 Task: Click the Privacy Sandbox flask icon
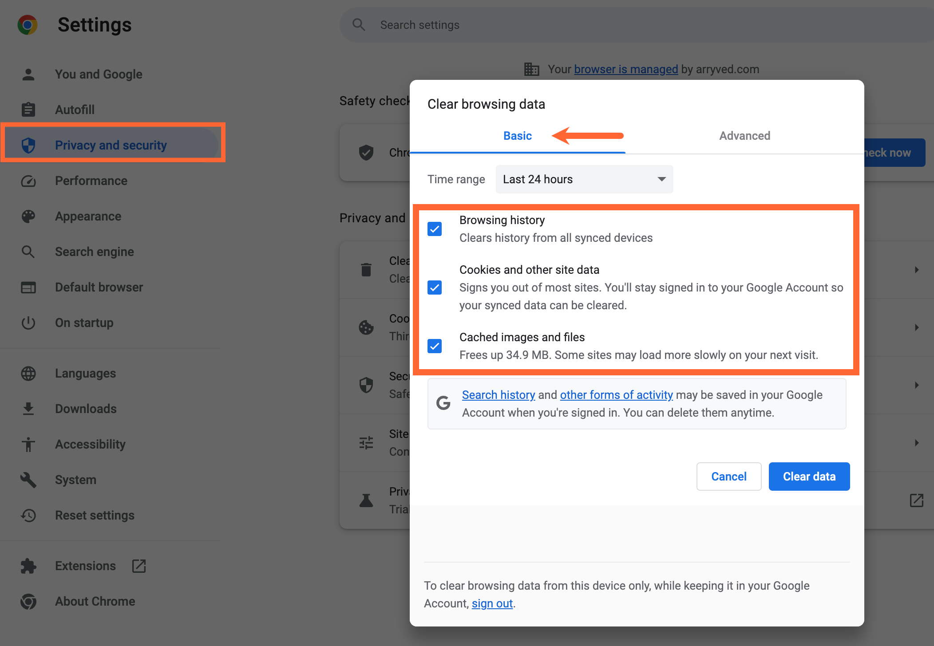point(366,500)
